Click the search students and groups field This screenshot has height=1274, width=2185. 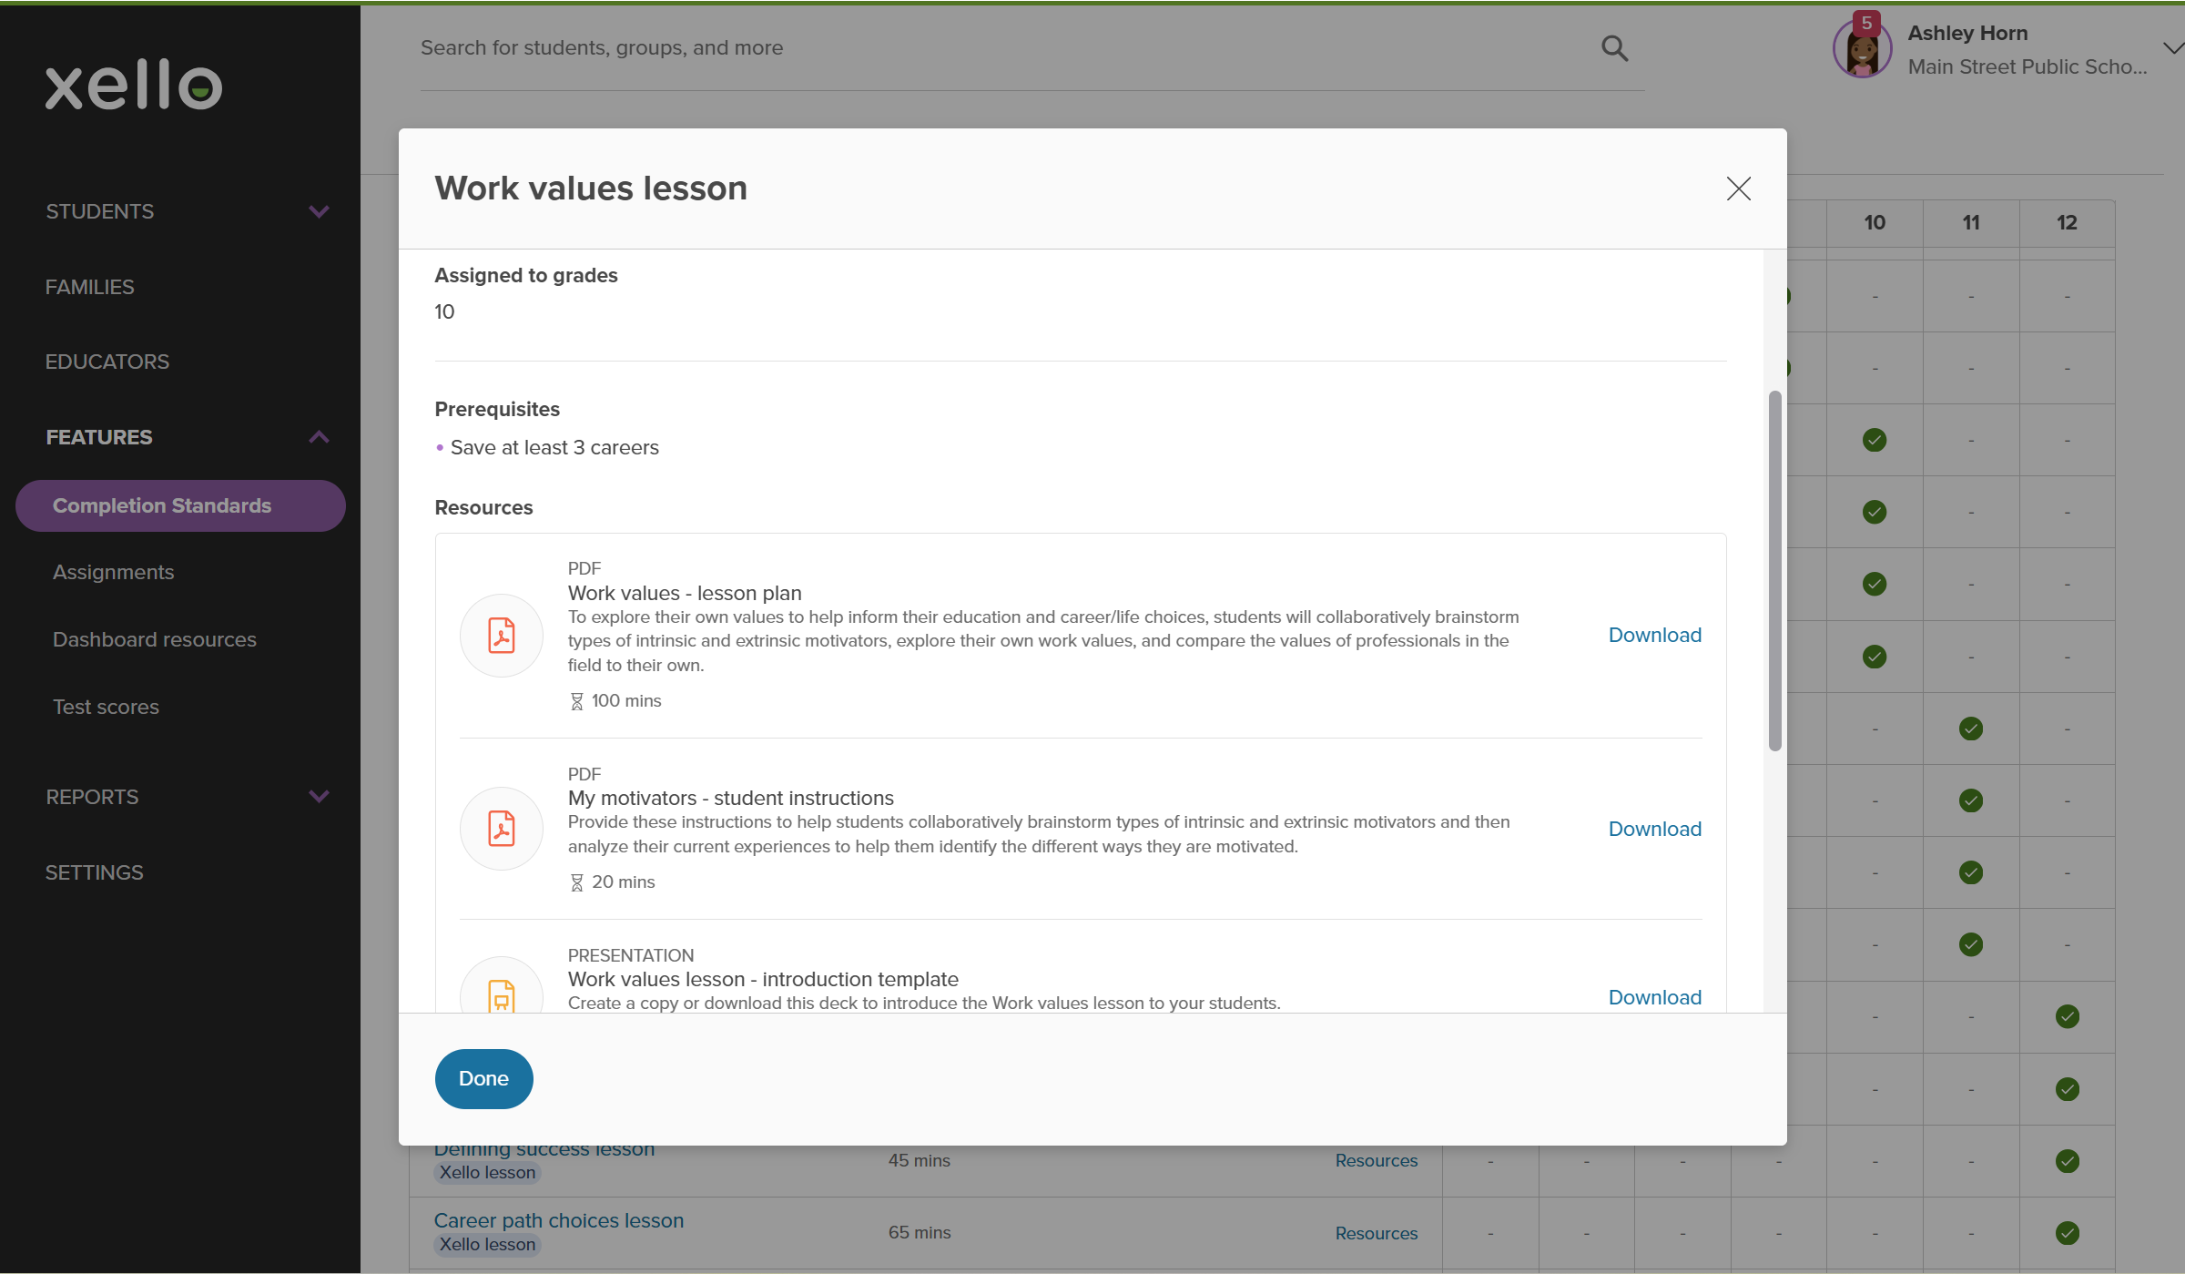pyautogui.click(x=1001, y=48)
